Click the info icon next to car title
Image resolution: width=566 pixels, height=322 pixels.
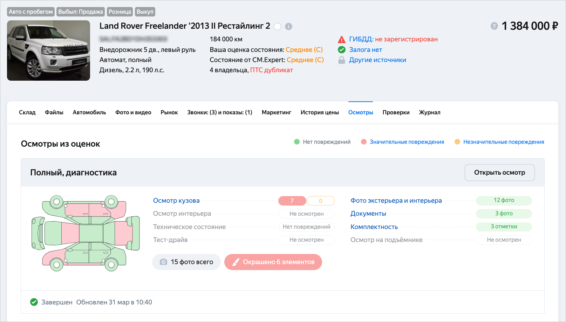(x=288, y=26)
